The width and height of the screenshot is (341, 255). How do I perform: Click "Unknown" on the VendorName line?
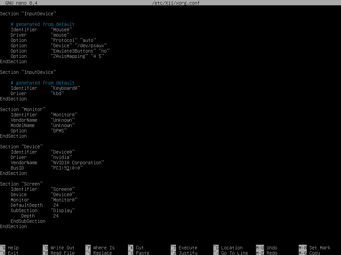[63, 120]
